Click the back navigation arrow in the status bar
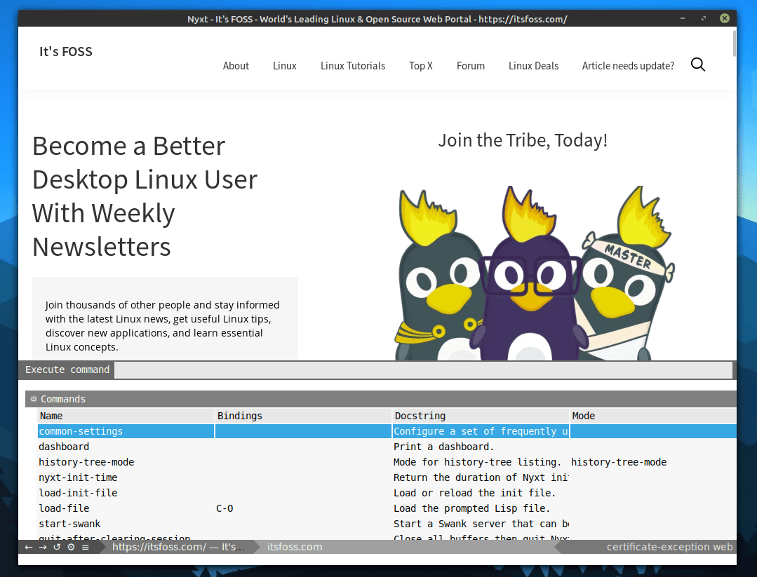 [x=28, y=547]
